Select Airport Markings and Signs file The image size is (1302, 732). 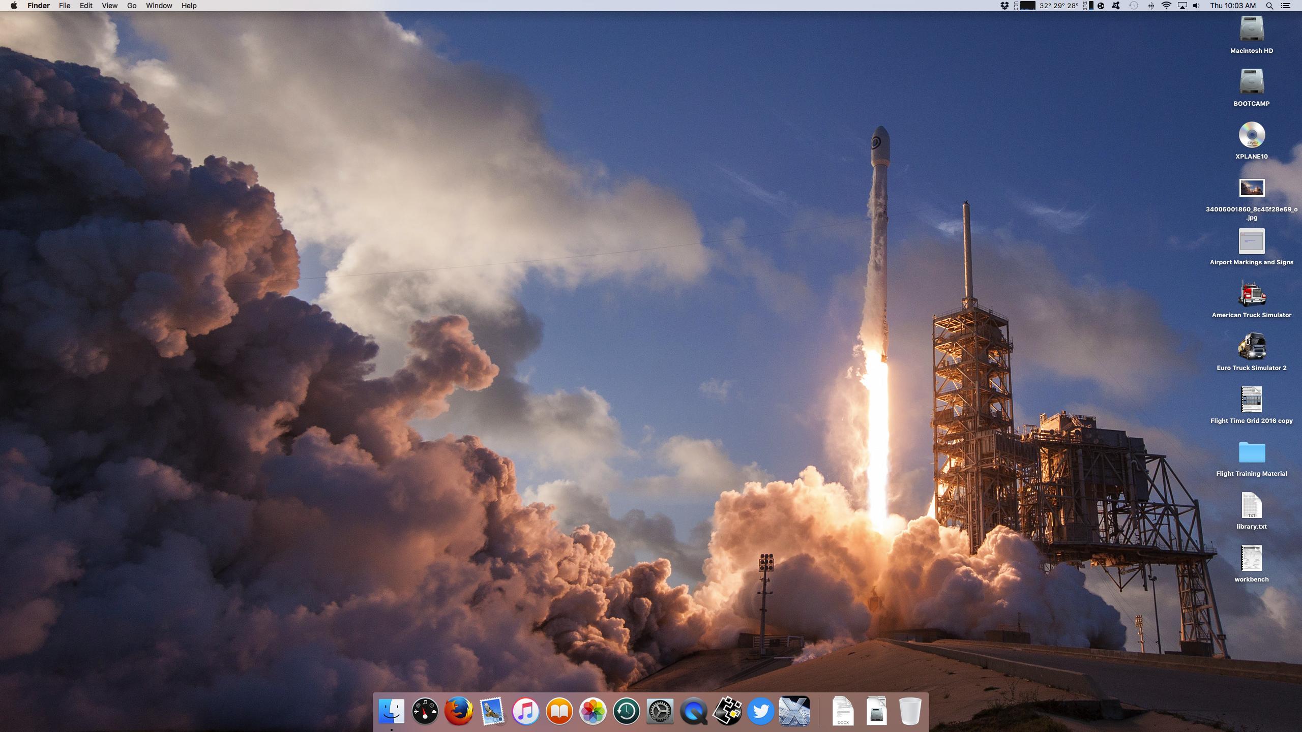[x=1252, y=241]
